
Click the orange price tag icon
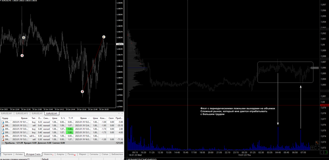click(x=317, y=143)
